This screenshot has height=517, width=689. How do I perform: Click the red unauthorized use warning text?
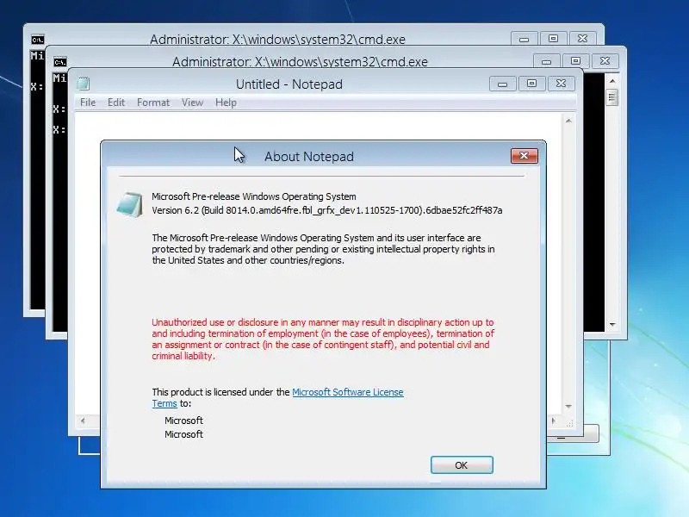323,339
